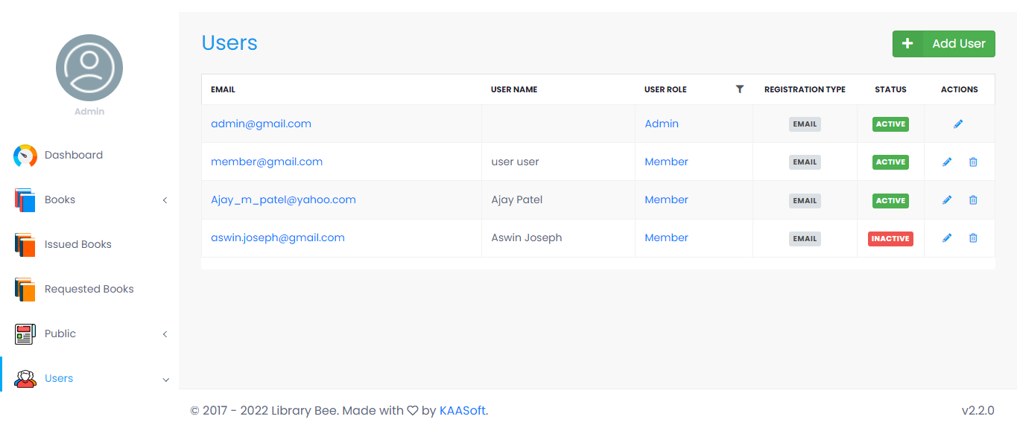Sort by the Email column header

(223, 89)
